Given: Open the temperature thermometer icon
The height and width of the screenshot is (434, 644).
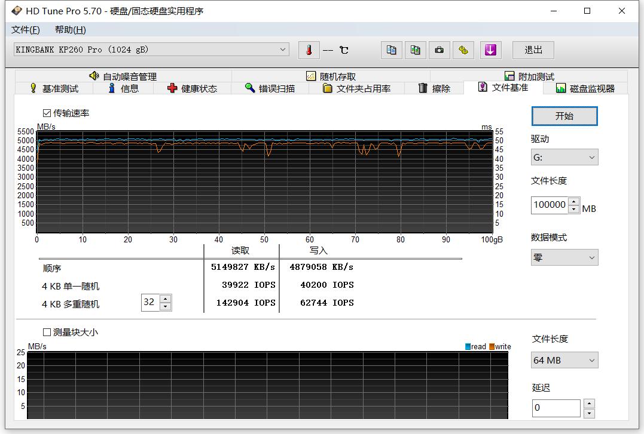Looking at the screenshot, I should tap(309, 50).
